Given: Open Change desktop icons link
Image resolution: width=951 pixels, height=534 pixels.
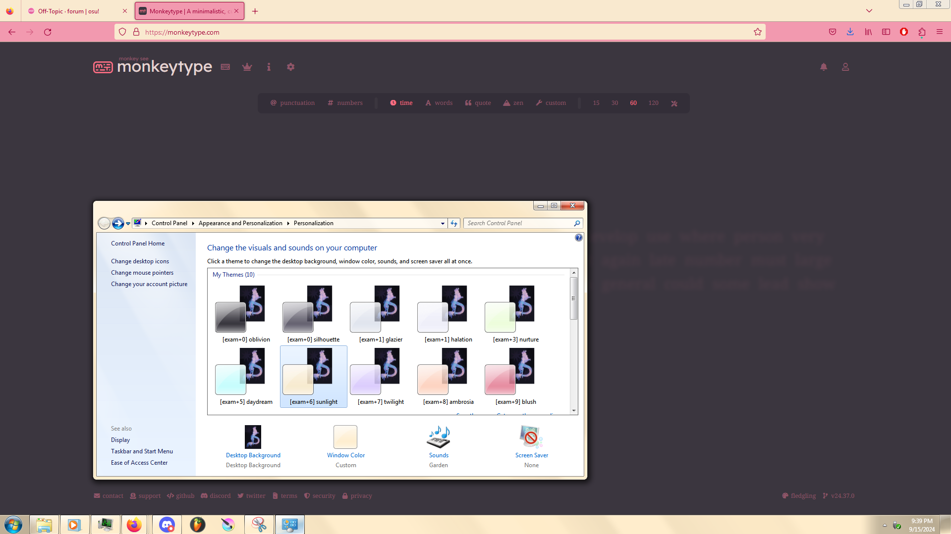Looking at the screenshot, I should 140,261.
